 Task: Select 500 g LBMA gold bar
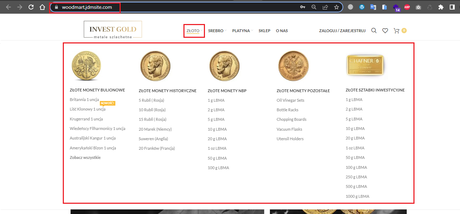356,186
